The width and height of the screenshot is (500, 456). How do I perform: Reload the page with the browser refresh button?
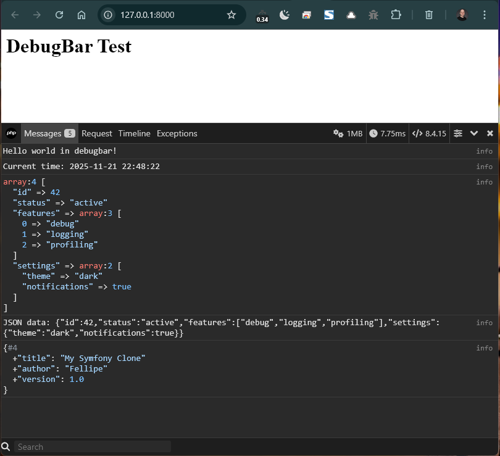59,15
